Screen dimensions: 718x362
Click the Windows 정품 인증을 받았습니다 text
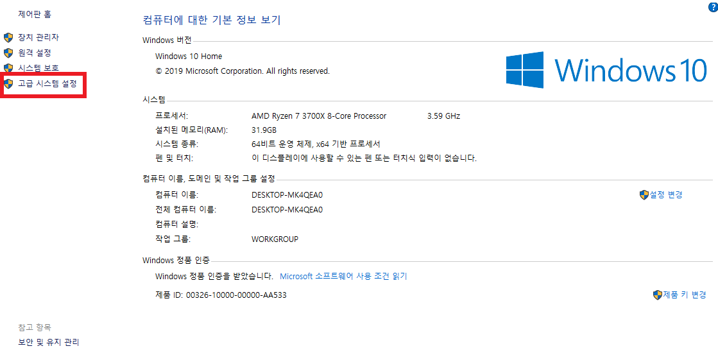(214, 276)
